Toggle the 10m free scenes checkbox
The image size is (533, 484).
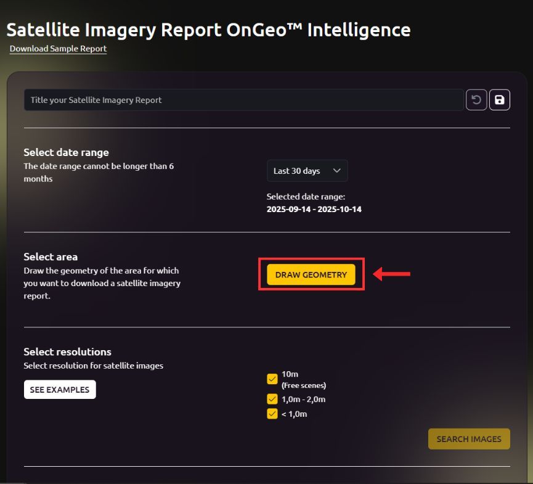(272, 379)
